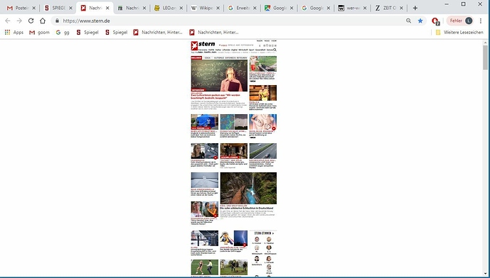Click the Fehler profile button
The image size is (490, 278).
[x=460, y=21]
